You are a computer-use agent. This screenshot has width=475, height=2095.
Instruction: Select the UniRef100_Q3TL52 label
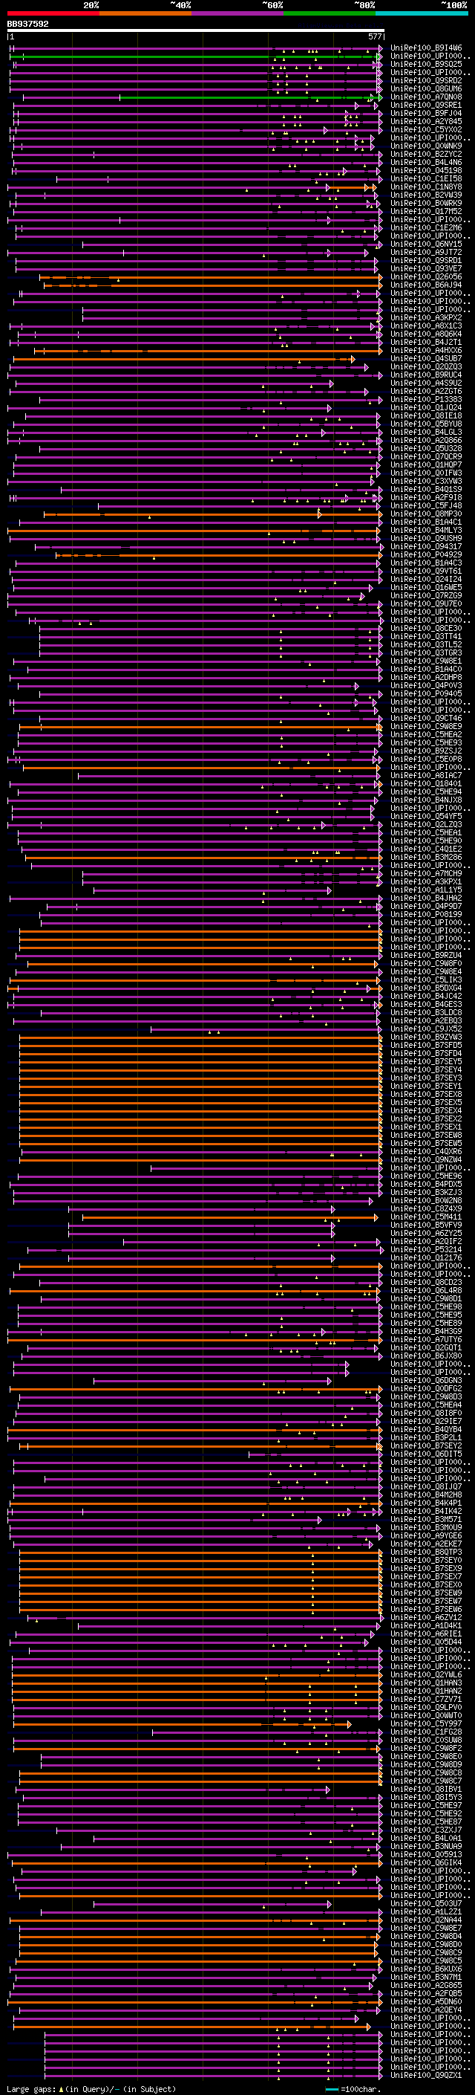click(x=426, y=645)
